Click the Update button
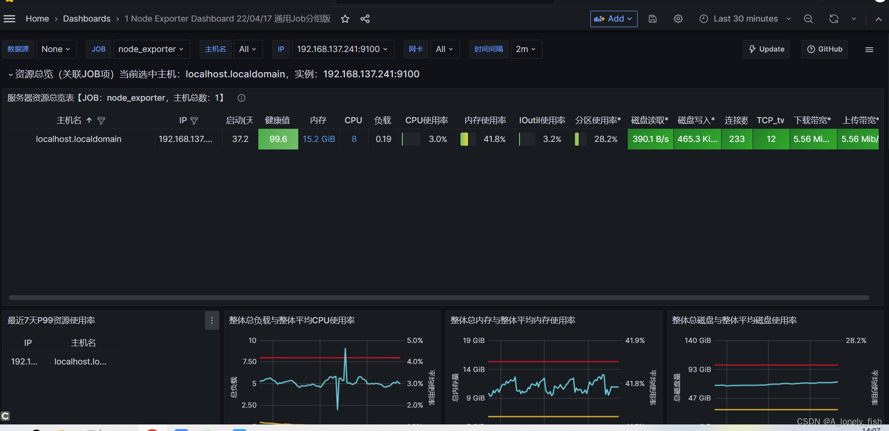This screenshot has height=431, width=889. pyautogui.click(x=766, y=49)
